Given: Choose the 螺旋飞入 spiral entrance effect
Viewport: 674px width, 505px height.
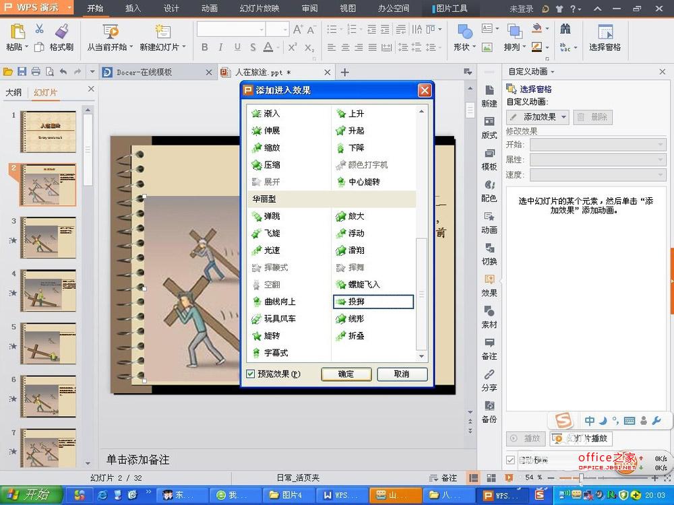Looking at the screenshot, I should [x=364, y=285].
